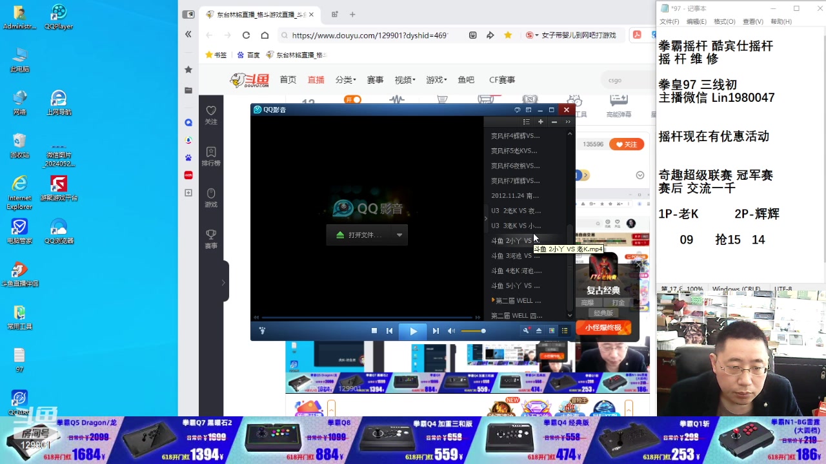826x464 pixels.
Task: Open Notepad 查看(V) menu
Action: coord(753,21)
